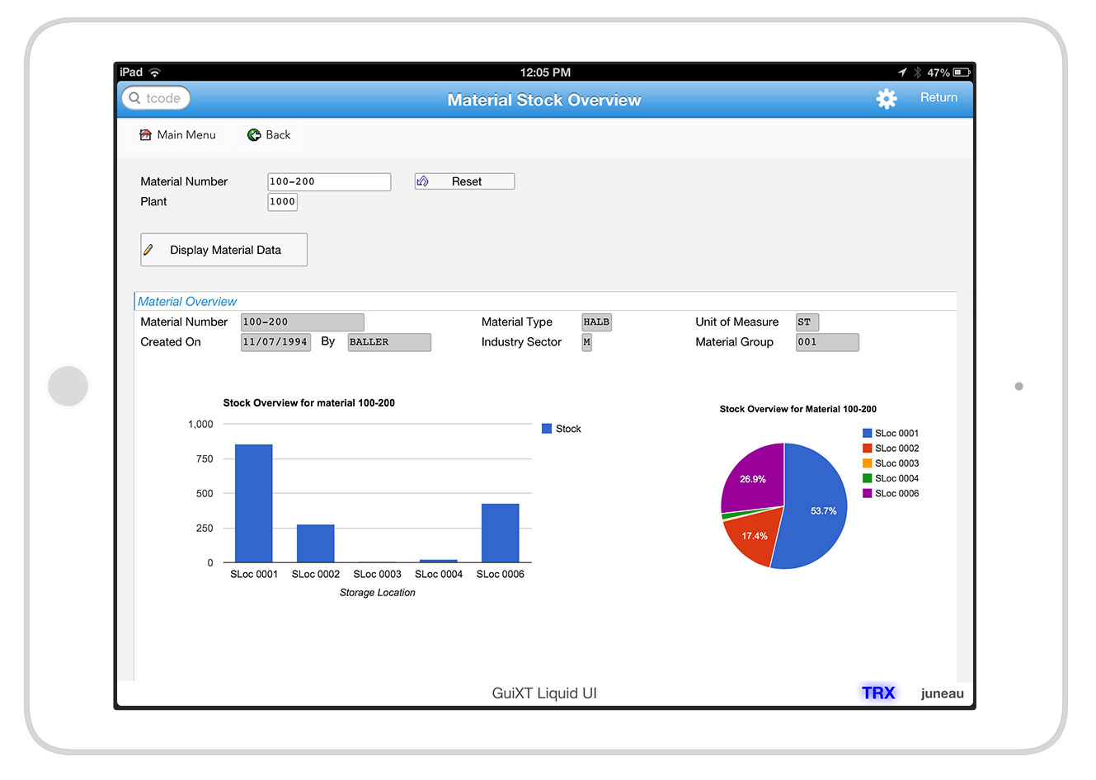This screenshot has width=1096, height=780.
Task: Click the purple SLoc 0006 legend swatch
Action: coord(867,494)
